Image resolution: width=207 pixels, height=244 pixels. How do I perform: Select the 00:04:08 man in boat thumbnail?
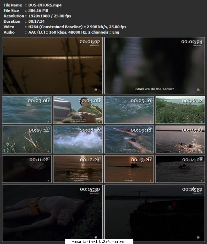pos(78,110)
